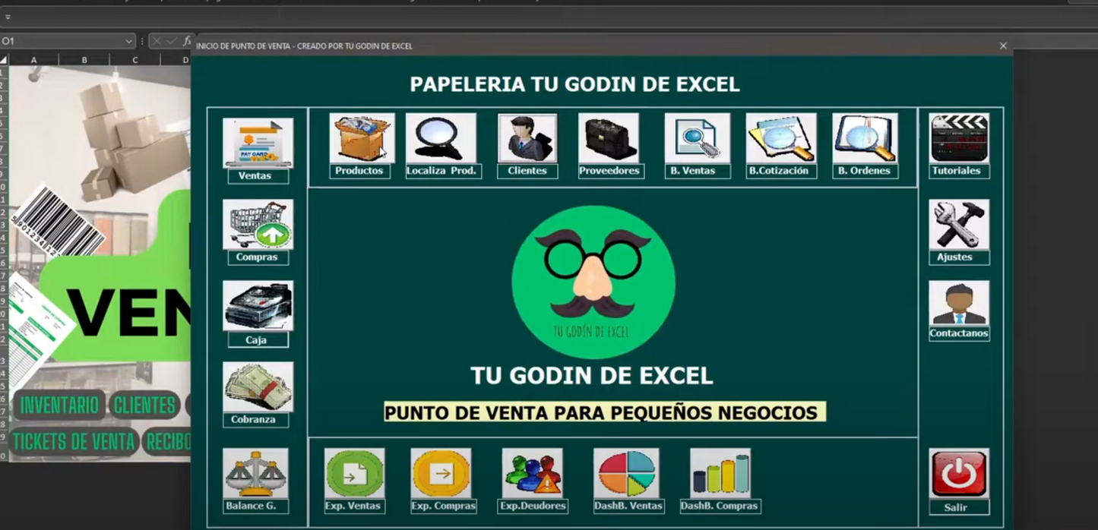
Task: Open the Ventas module icon
Action: 258,144
